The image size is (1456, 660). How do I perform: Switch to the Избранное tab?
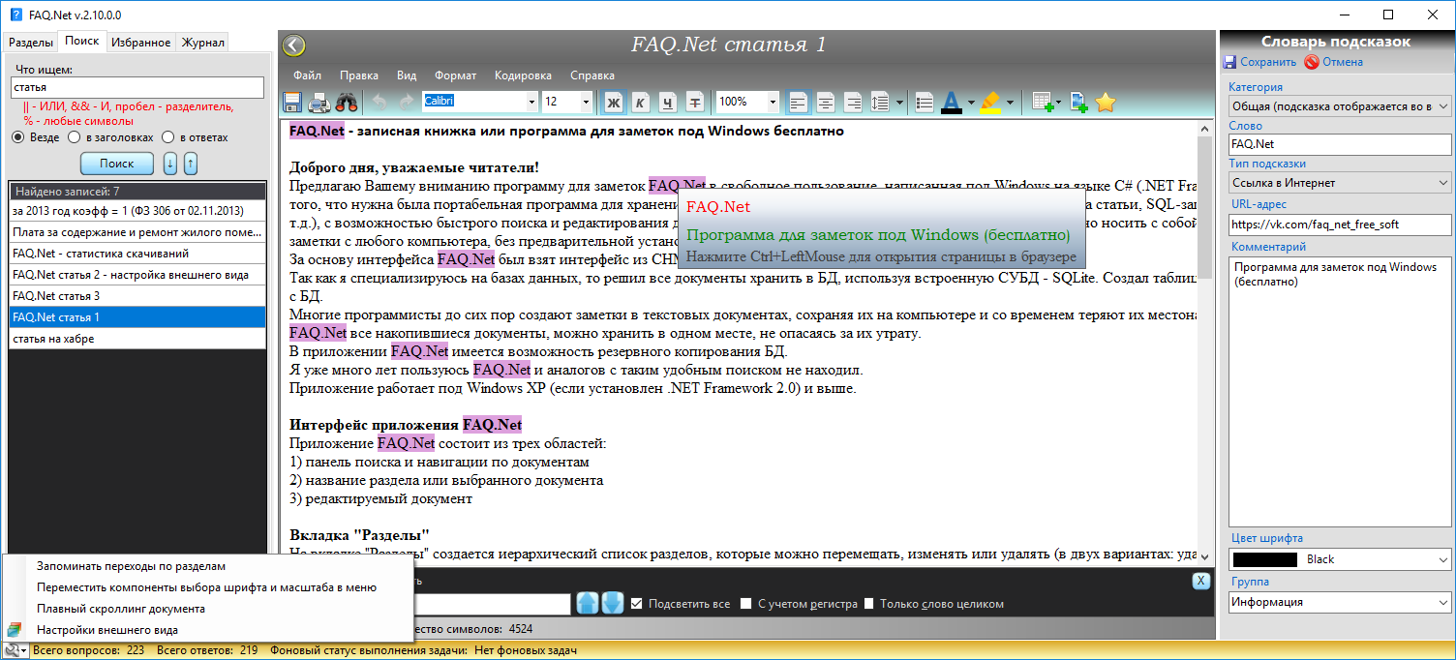(x=140, y=42)
